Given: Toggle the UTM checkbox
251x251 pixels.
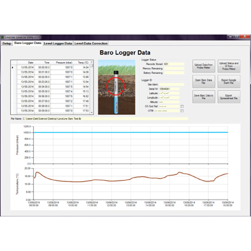Looking at the screenshot, I should (x=182, y=110).
